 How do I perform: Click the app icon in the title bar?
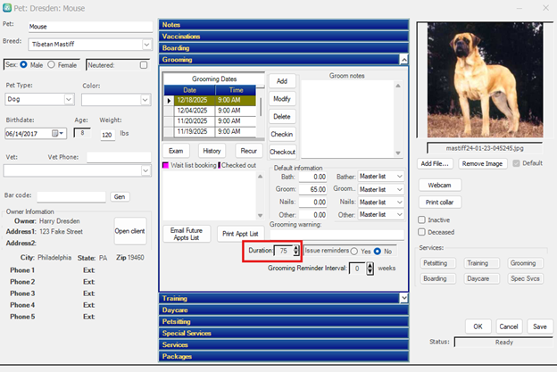click(x=7, y=8)
